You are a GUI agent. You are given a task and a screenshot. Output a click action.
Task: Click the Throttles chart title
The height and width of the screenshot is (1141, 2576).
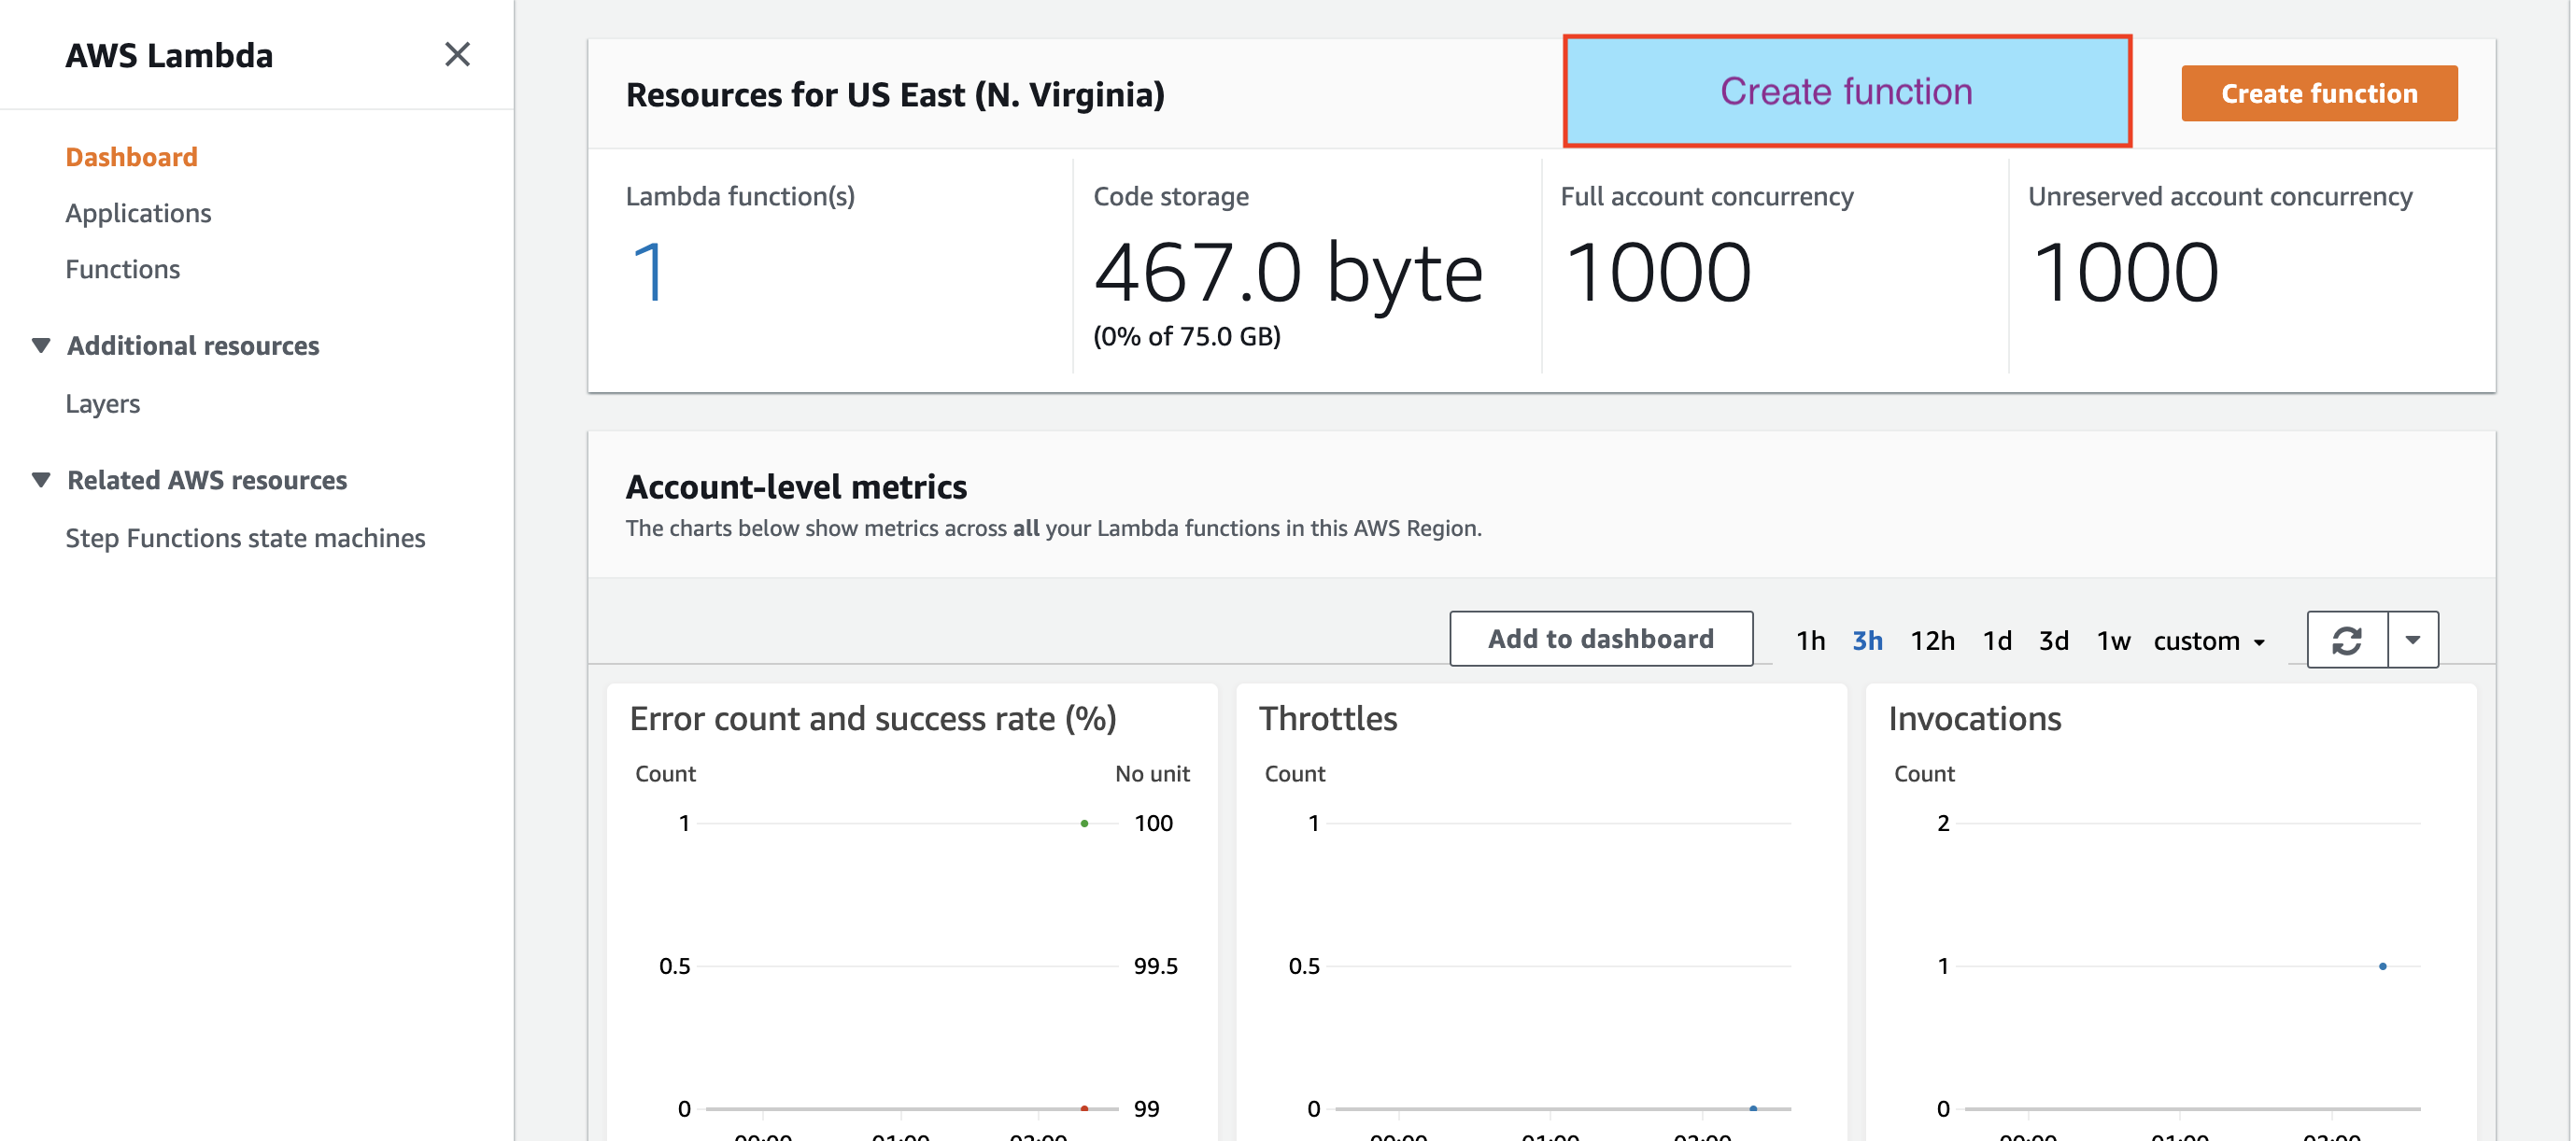click(1327, 718)
